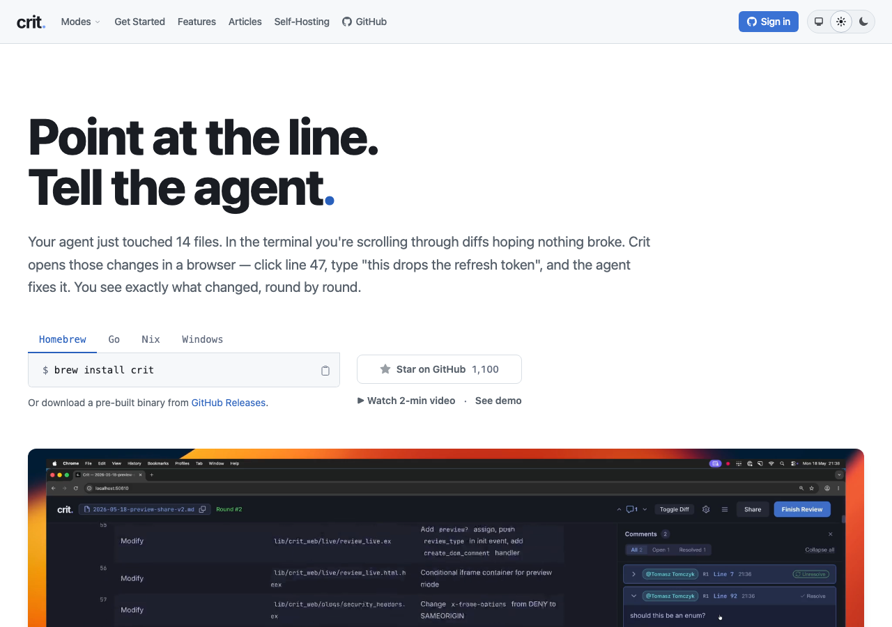Viewport: 892px width, 627px height.
Task: Copy the brew install command via clipboard icon
Action: pyautogui.click(x=325, y=371)
